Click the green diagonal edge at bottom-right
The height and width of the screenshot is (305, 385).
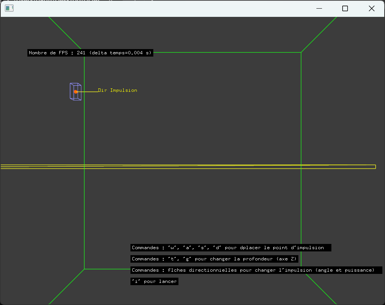[321, 289]
